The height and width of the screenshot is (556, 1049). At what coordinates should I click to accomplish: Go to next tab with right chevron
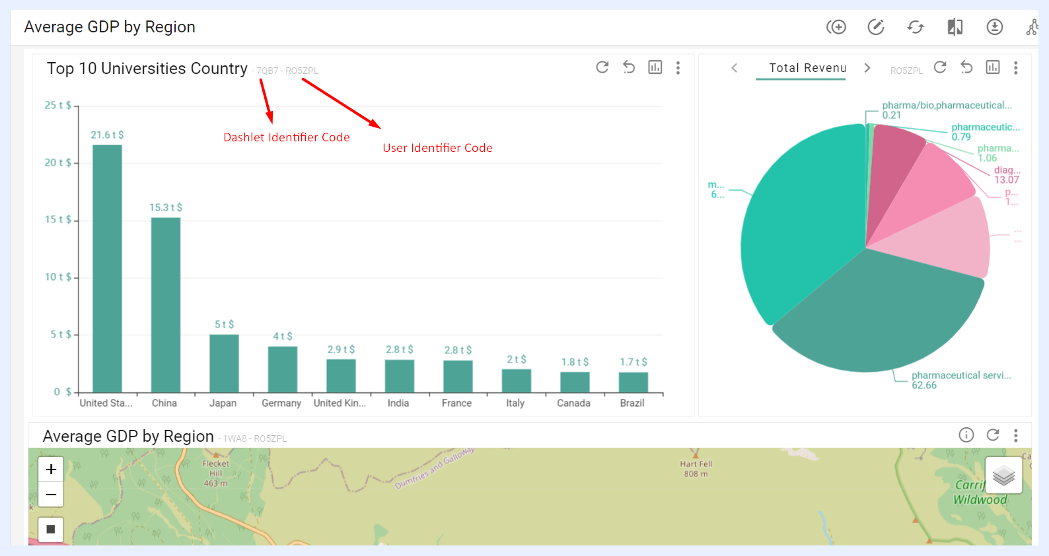coord(867,68)
